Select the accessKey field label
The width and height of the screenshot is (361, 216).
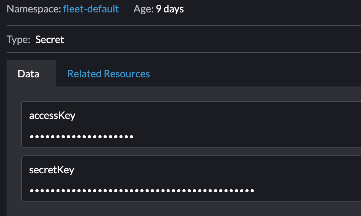[53, 115]
